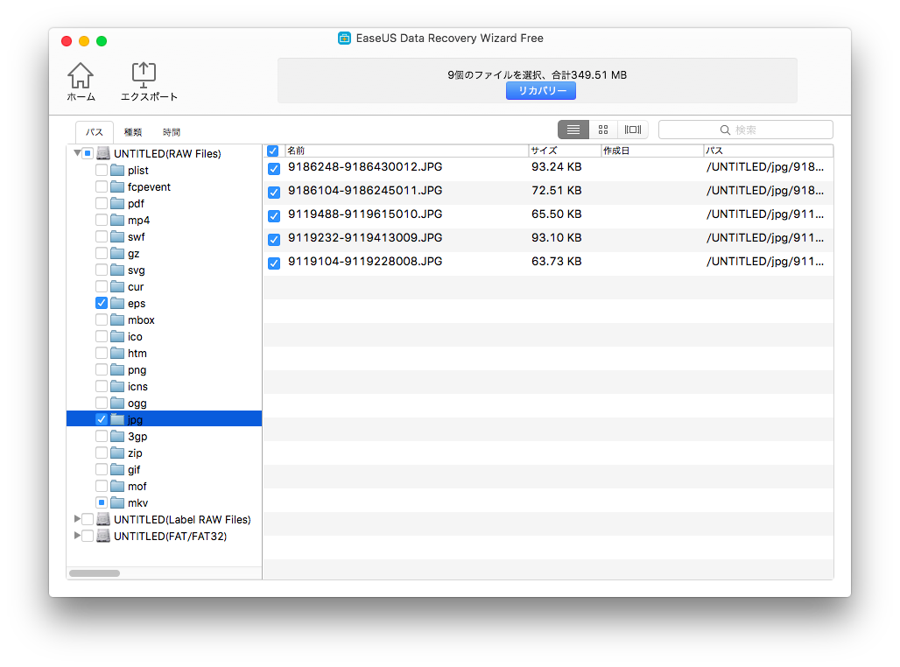
Task: Toggle the select-all checkbox in file list header
Action: pyautogui.click(x=273, y=151)
